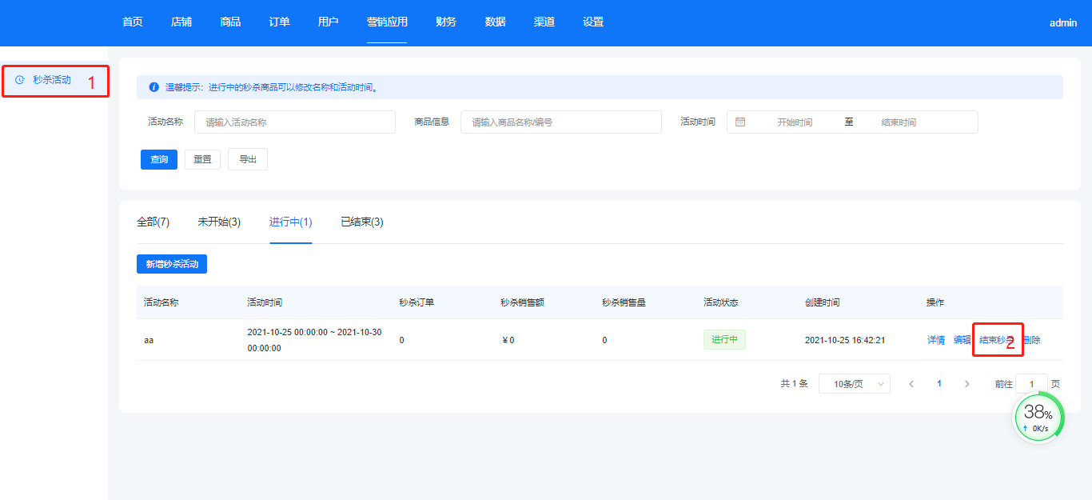Switch to the 已结束(3) tab
This screenshot has width=1092, height=500.
361,222
